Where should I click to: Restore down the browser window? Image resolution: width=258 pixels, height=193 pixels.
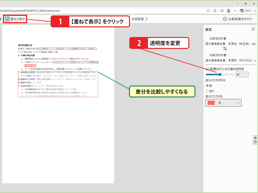coord(245,4)
